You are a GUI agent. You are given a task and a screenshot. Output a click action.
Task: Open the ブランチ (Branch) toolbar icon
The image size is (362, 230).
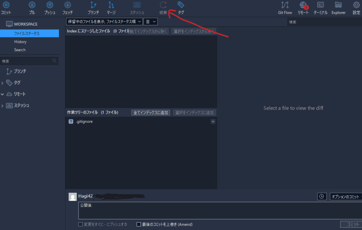[x=93, y=5]
